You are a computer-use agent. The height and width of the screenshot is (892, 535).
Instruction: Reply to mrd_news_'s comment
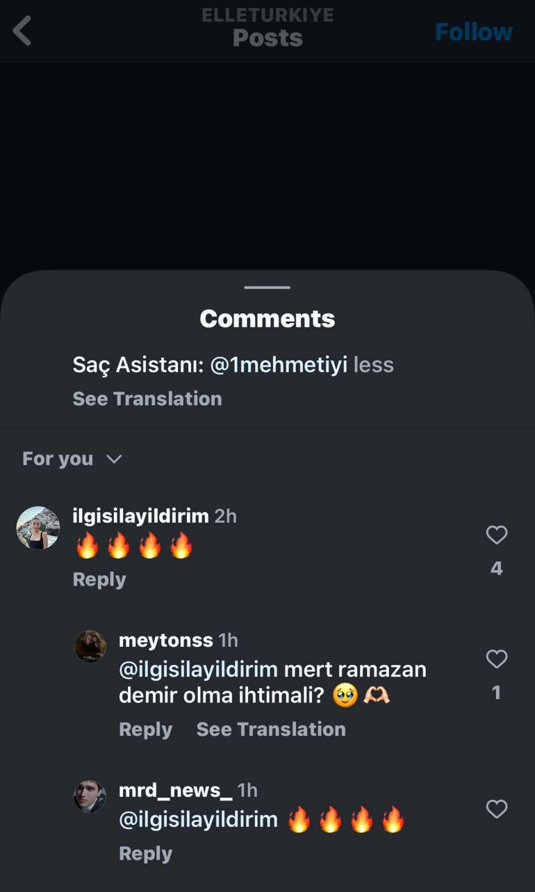tap(146, 853)
